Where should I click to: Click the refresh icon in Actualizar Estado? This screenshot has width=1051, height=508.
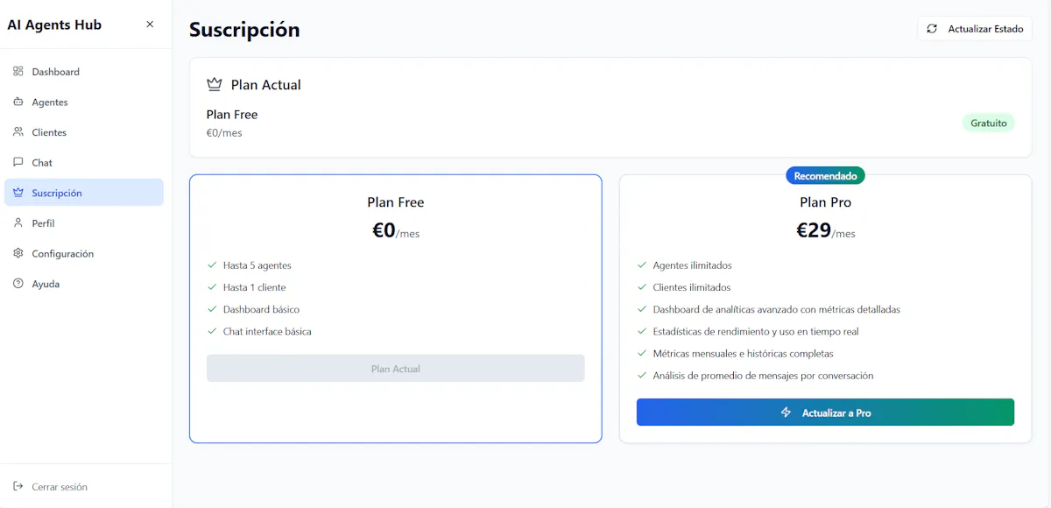click(x=932, y=29)
